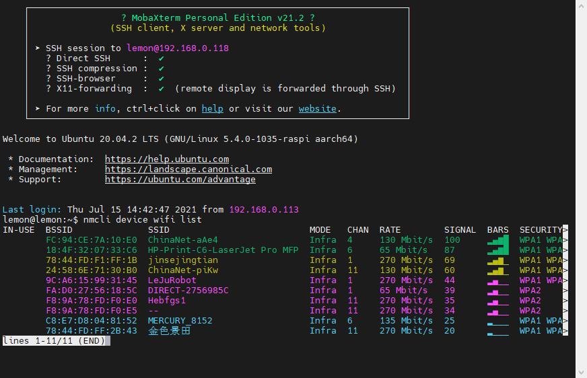
Task: Click the SECURITY column header
Action: tap(541, 229)
